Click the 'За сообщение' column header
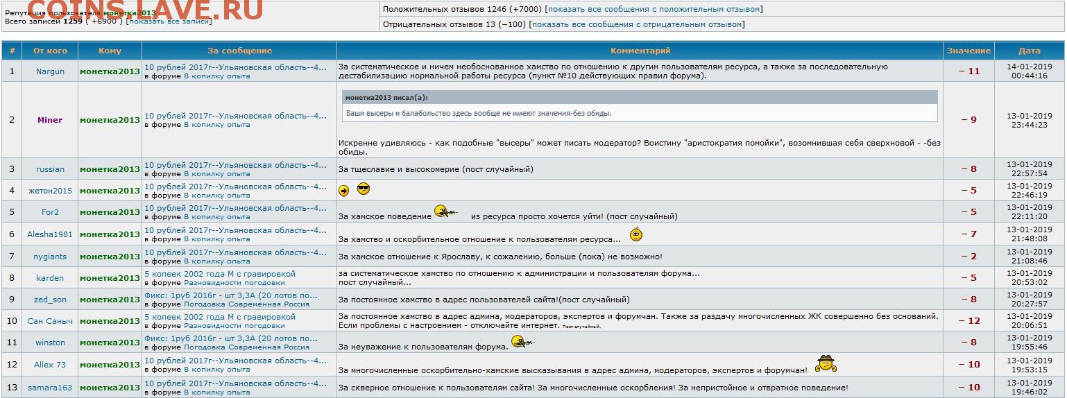Screen dimensions: 1067x398 (x=239, y=51)
